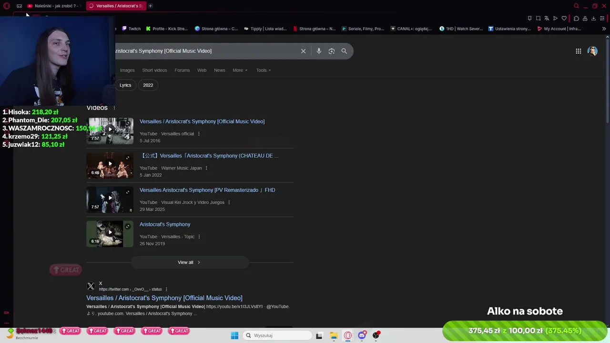Screen dimensions: 610x343
Task: Open the Aristocrat's Symphony Topic video link
Action: coord(165,224)
